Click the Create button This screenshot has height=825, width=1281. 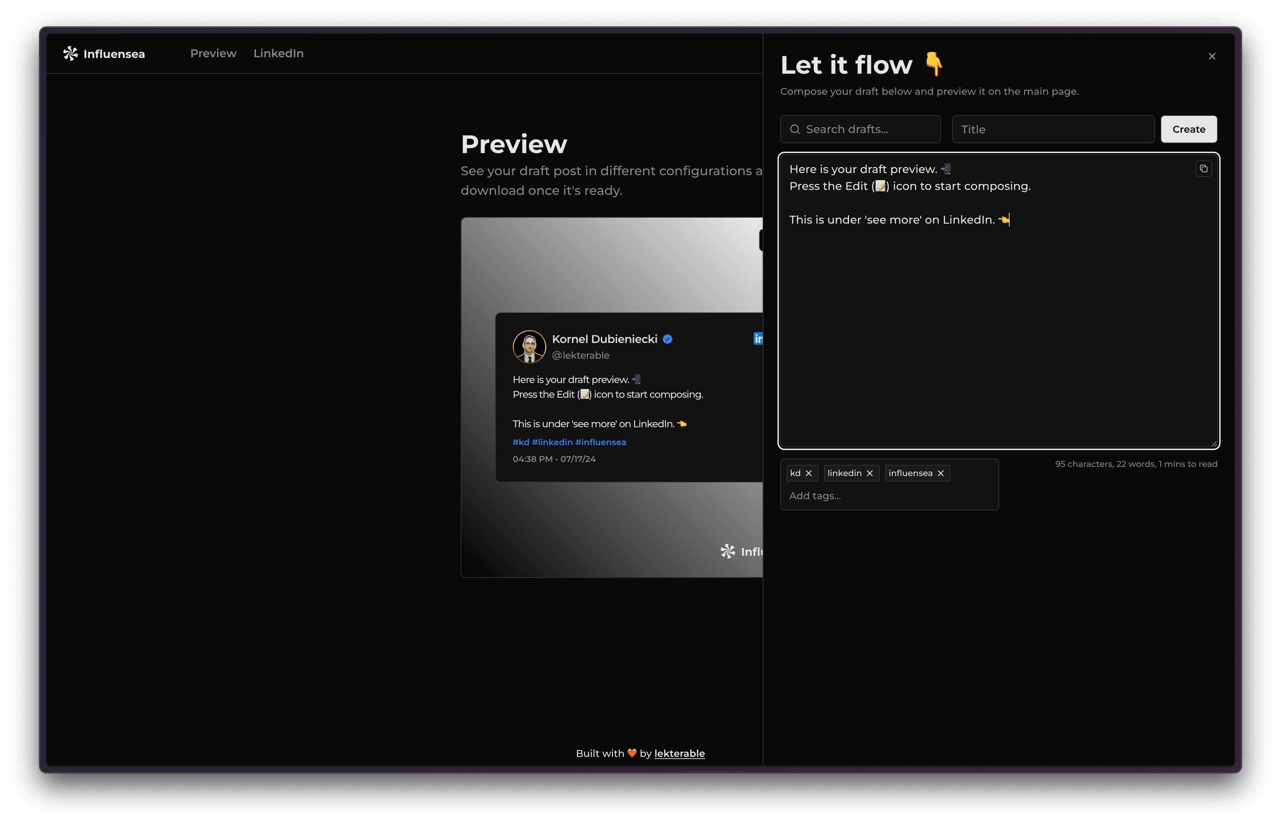point(1189,129)
